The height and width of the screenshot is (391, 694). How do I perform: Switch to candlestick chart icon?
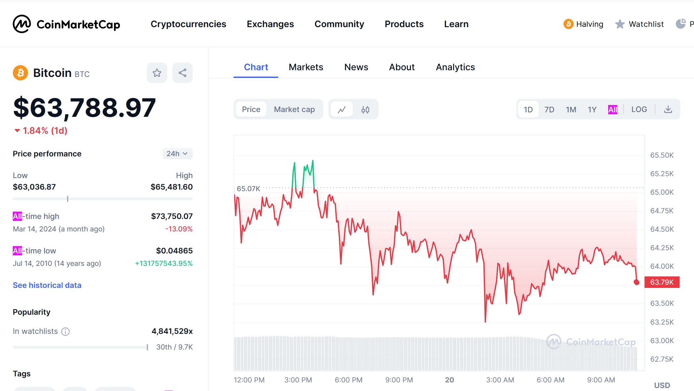(365, 109)
